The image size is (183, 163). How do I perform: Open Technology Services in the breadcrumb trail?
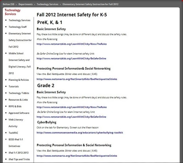pos(47,4)
